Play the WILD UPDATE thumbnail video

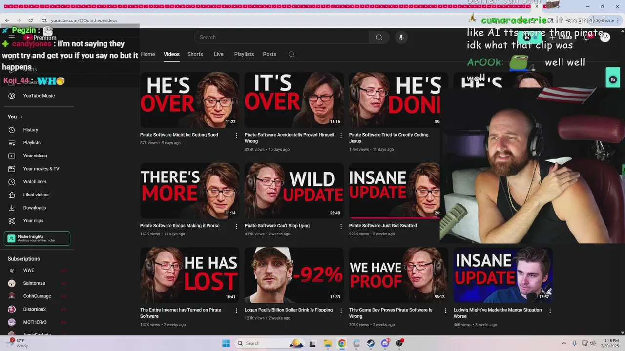pyautogui.click(x=294, y=191)
